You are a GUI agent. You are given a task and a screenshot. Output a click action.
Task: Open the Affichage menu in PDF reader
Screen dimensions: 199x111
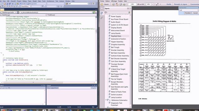pyautogui.click(x=114, y=1)
